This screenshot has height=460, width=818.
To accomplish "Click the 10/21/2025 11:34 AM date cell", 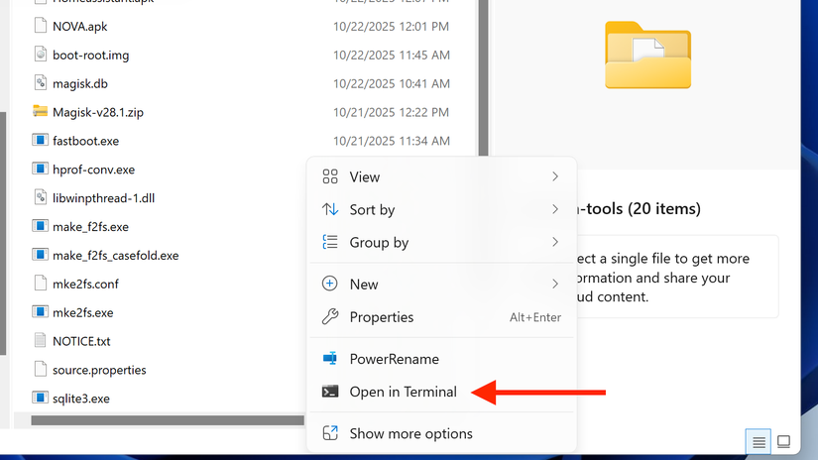I will pos(392,141).
